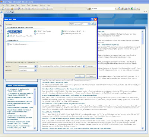Screen dimensions: 149x137
Task: Open Search Online Templates item
Action: click(x=17, y=44)
